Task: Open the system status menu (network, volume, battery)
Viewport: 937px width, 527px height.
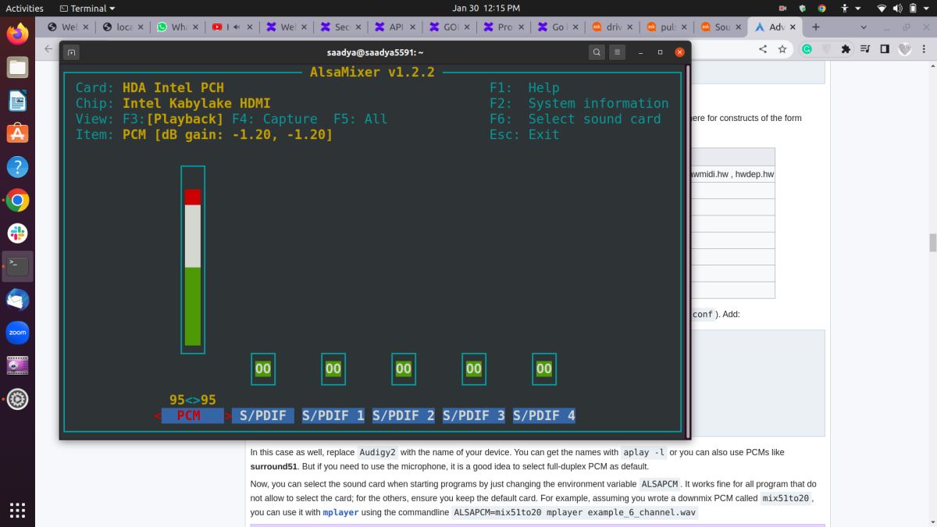Action: point(903,8)
